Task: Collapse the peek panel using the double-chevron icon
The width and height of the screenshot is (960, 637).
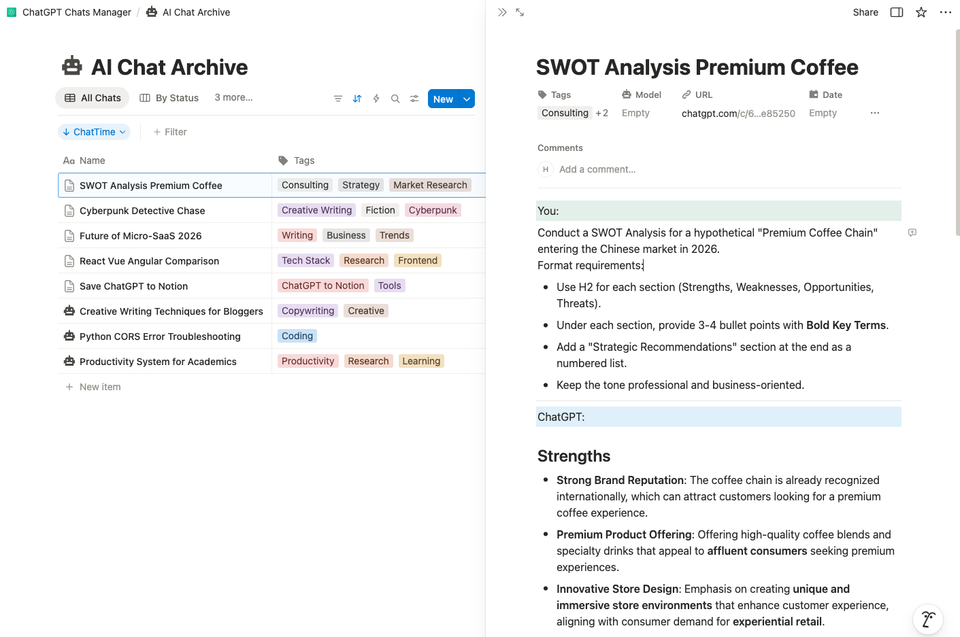Action: [502, 12]
